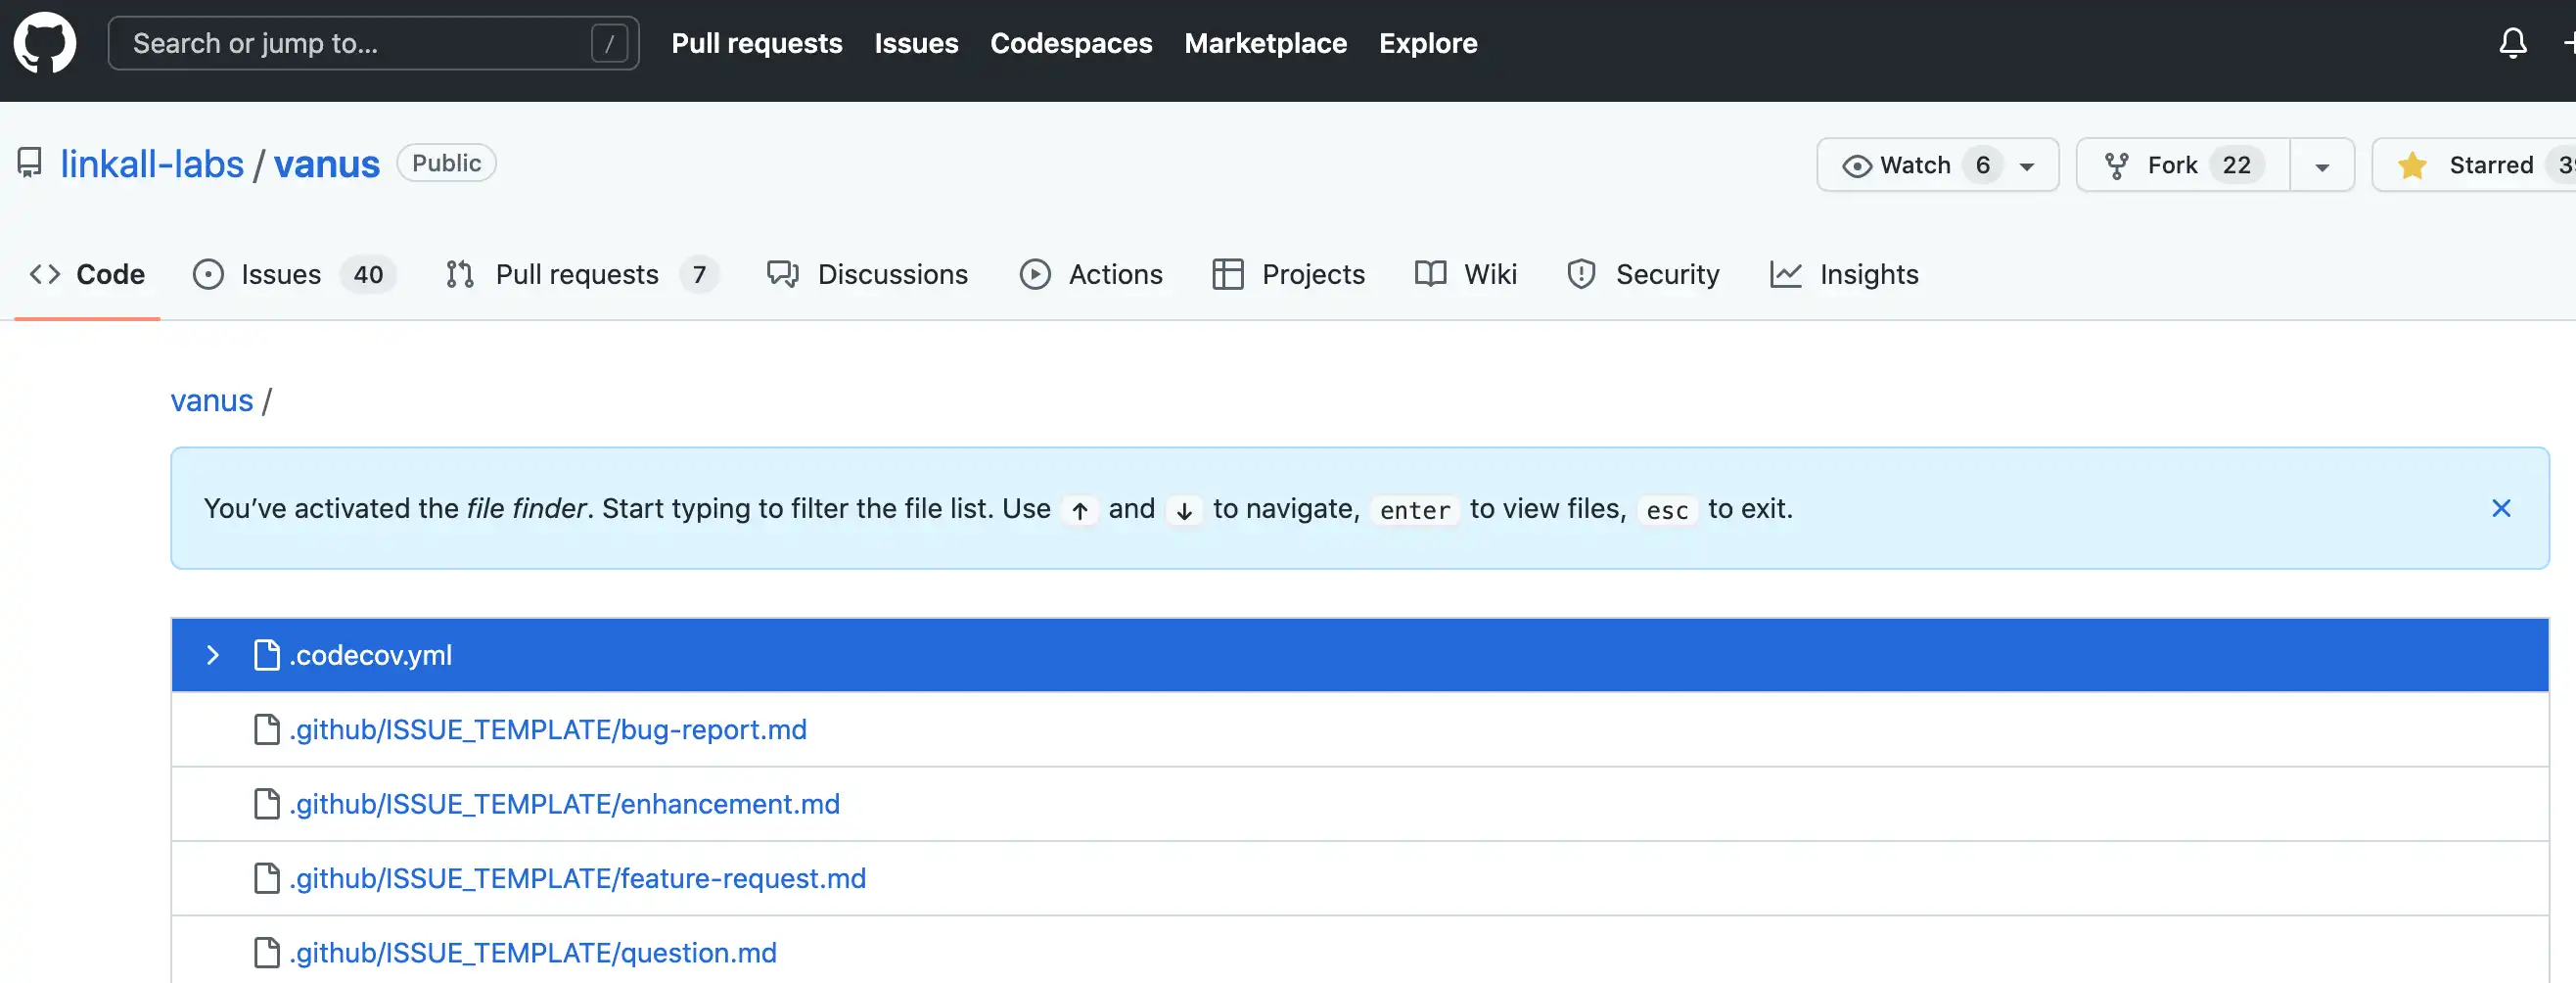Open Pull requests in the top navigation

[x=757, y=43]
